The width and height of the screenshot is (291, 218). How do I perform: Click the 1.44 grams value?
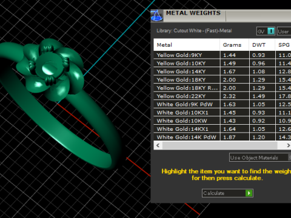coord(229,55)
